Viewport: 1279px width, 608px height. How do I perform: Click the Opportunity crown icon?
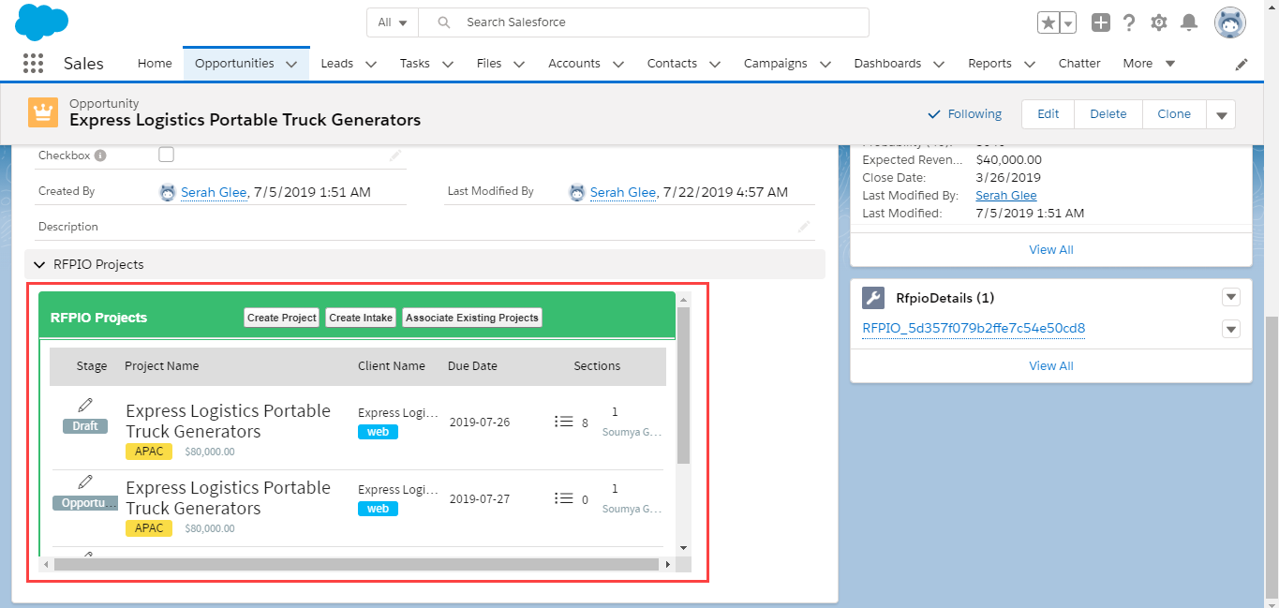[42, 112]
